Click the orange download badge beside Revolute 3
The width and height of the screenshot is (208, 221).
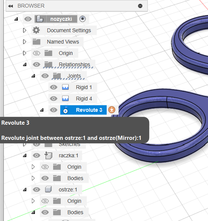point(112,110)
